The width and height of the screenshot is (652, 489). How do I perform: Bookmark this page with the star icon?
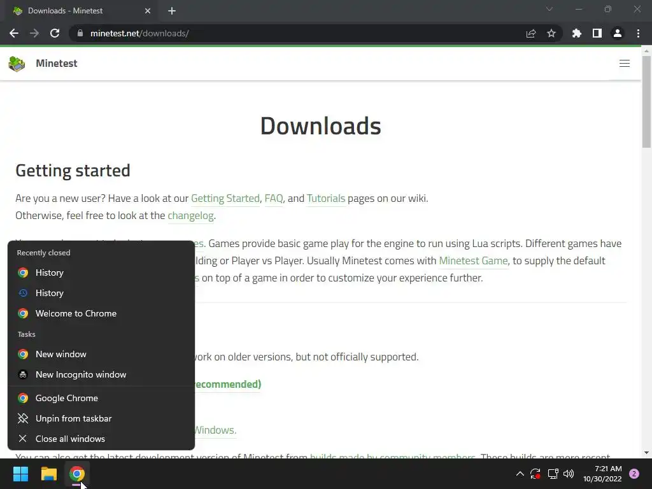551,33
